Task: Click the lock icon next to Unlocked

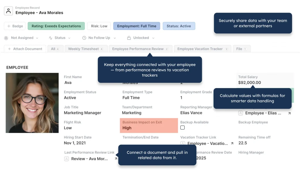Action: pos(129,38)
